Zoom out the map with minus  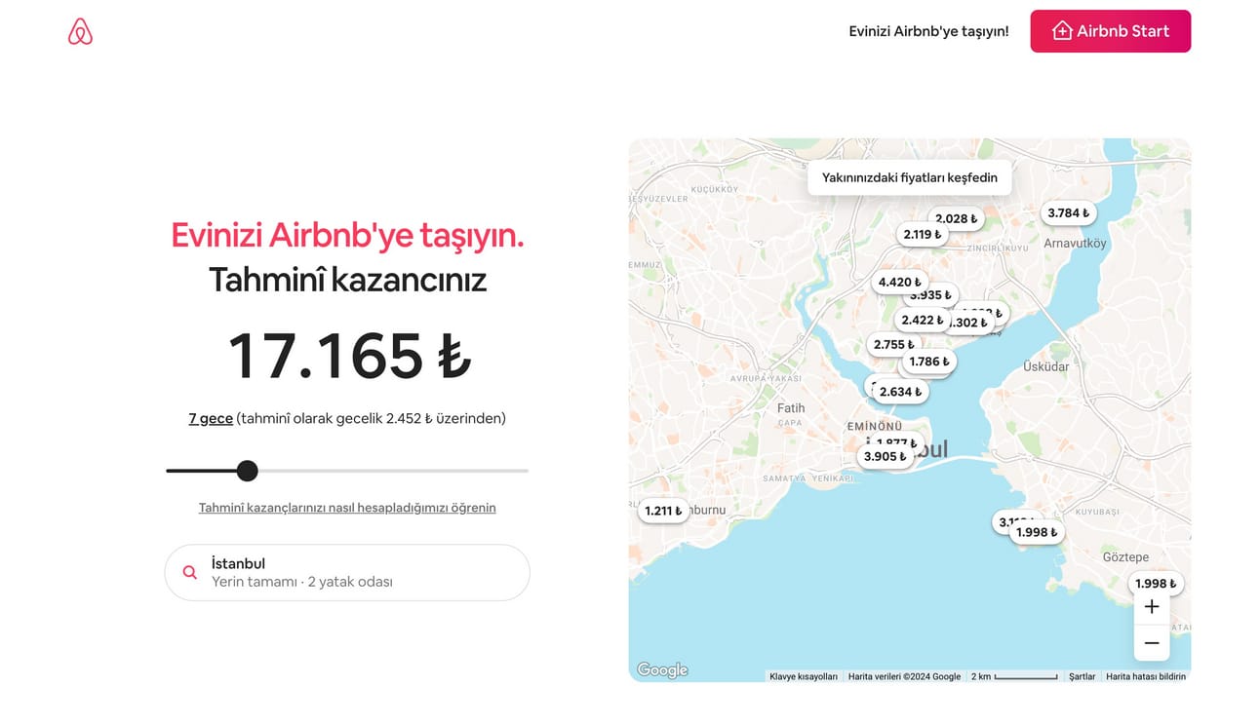(1152, 643)
